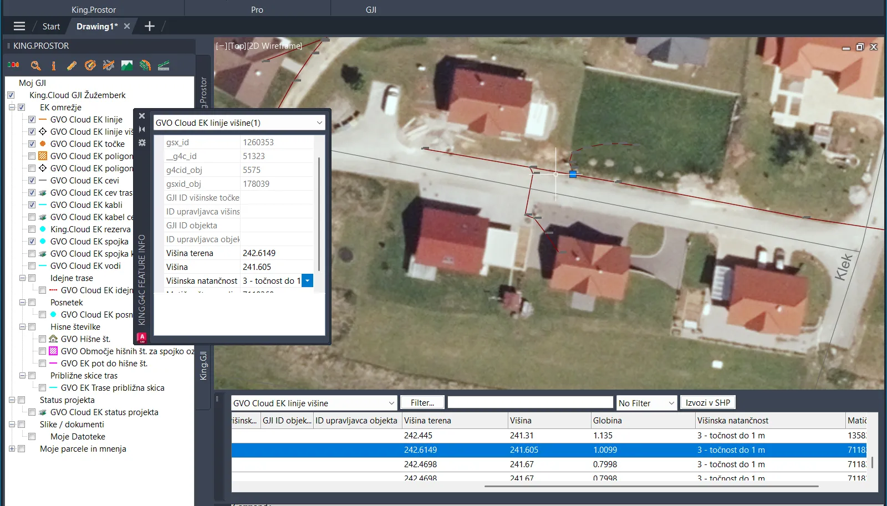Open the hamburger application menu
887x506 pixels.
click(19, 26)
